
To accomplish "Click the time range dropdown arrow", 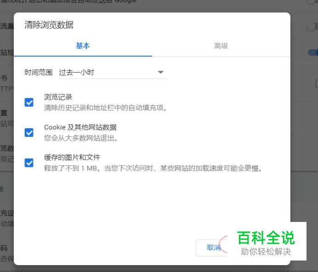I will point(161,72).
